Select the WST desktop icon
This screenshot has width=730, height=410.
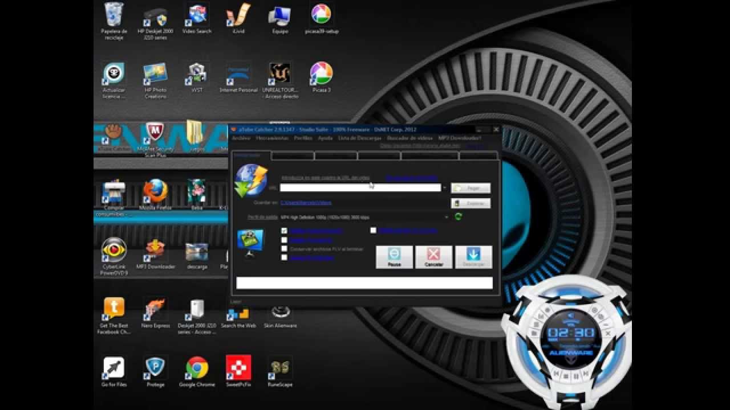(x=197, y=77)
